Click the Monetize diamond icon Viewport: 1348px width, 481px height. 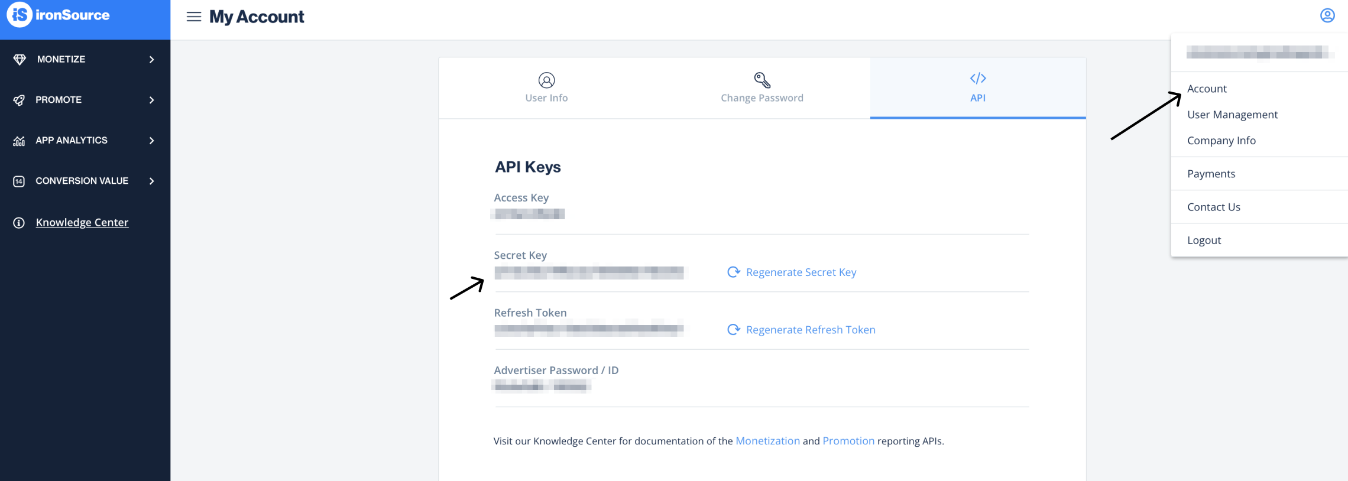pyautogui.click(x=20, y=60)
